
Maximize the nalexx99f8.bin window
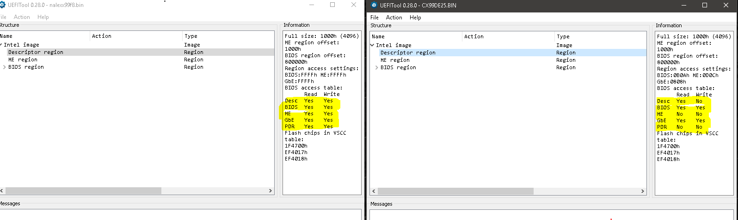click(x=332, y=5)
